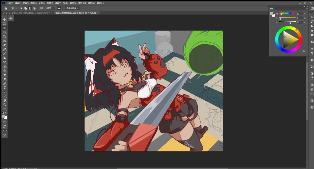Reset default foreground and background colors
Viewport: 314px width, 169px height.
3,113
